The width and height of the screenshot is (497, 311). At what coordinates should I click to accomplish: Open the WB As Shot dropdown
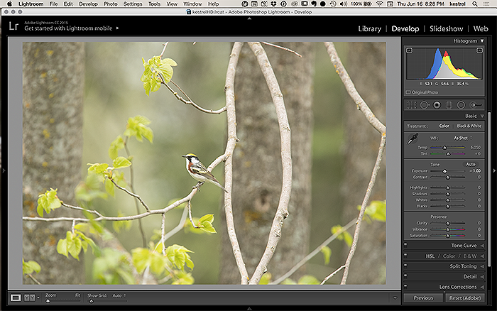coord(463,138)
